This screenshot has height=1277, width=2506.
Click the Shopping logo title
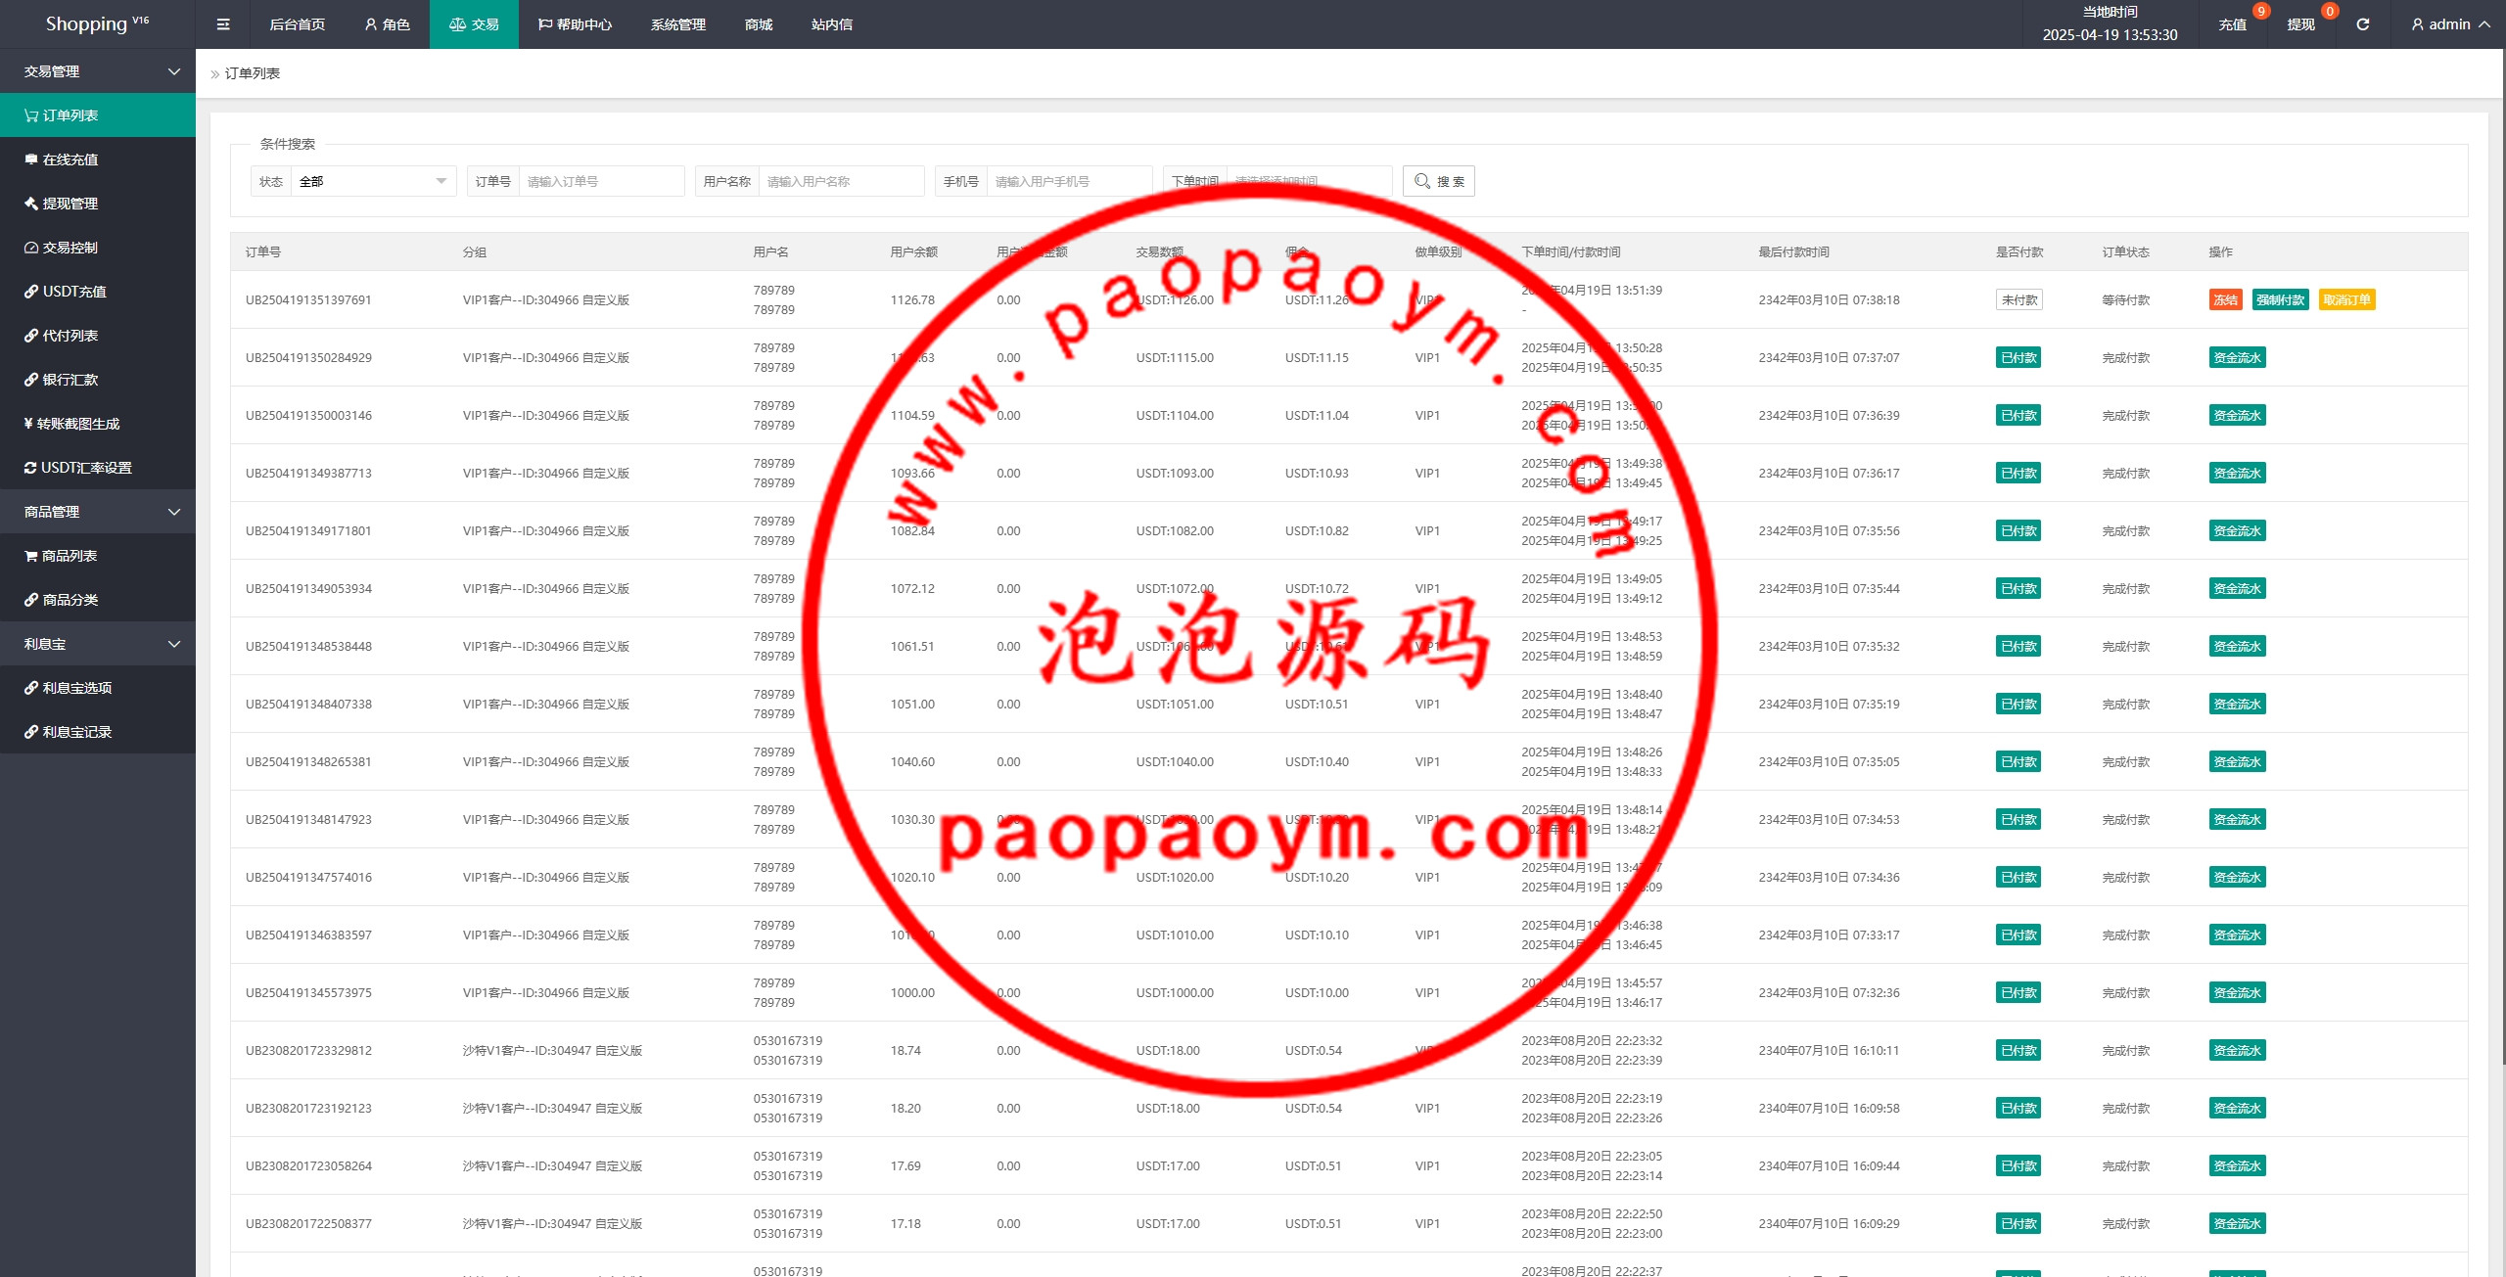click(x=97, y=24)
